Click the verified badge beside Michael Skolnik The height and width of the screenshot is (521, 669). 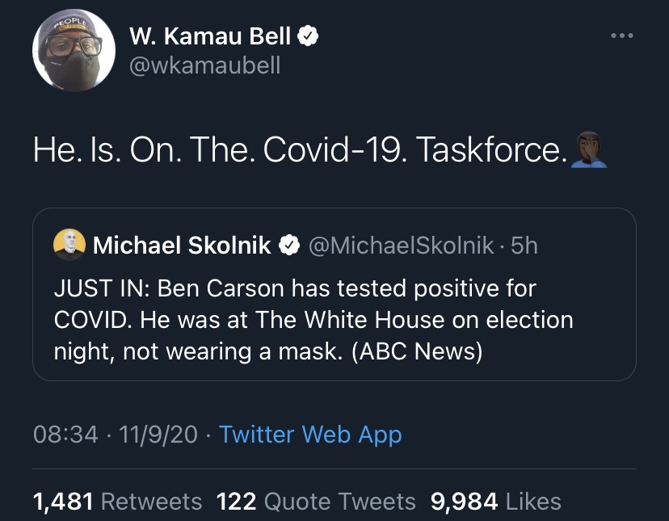pyautogui.click(x=288, y=246)
